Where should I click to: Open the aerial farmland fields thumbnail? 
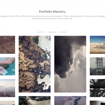click(x=8, y=45)
